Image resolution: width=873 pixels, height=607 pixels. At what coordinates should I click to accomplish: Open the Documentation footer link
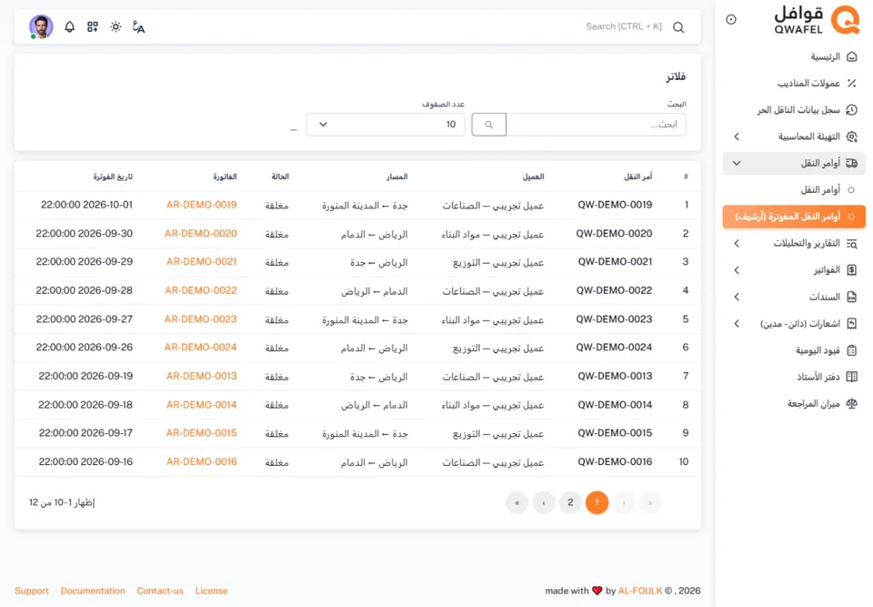[x=93, y=591]
